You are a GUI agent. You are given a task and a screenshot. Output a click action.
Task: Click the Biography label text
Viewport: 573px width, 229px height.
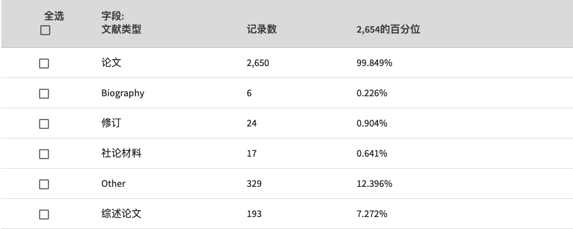123,94
